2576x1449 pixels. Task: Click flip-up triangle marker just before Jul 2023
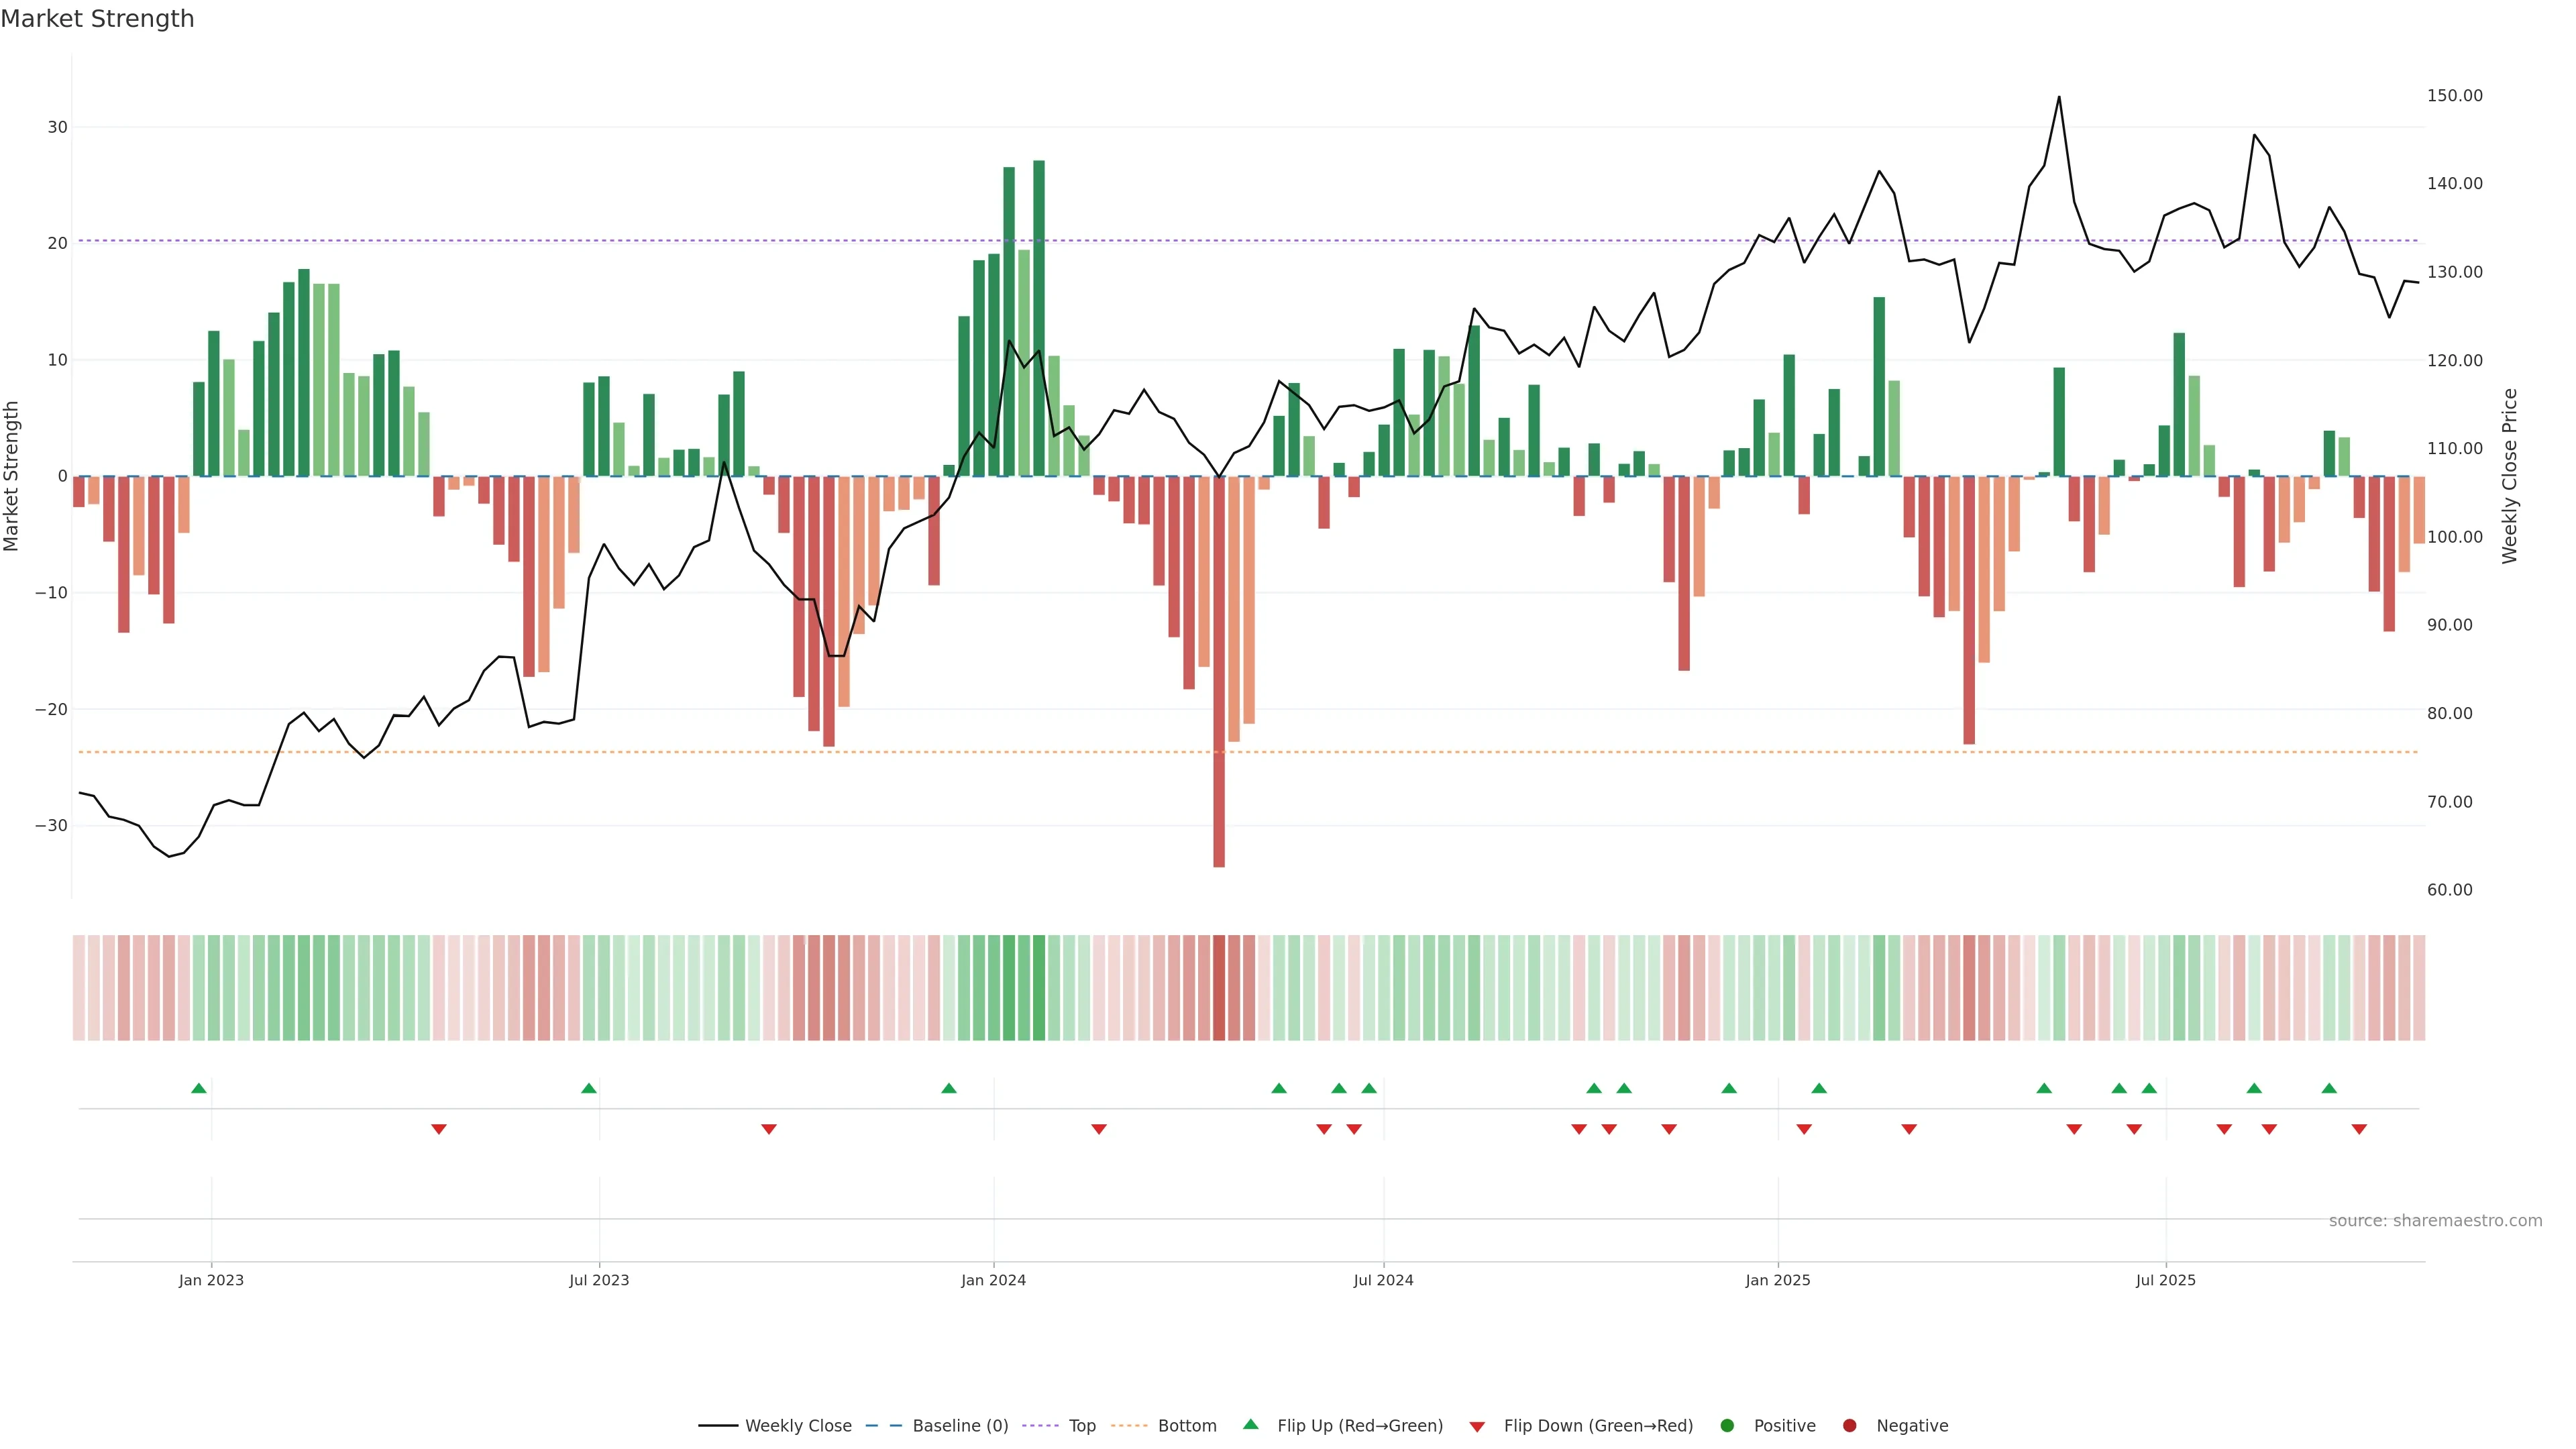(x=589, y=1088)
